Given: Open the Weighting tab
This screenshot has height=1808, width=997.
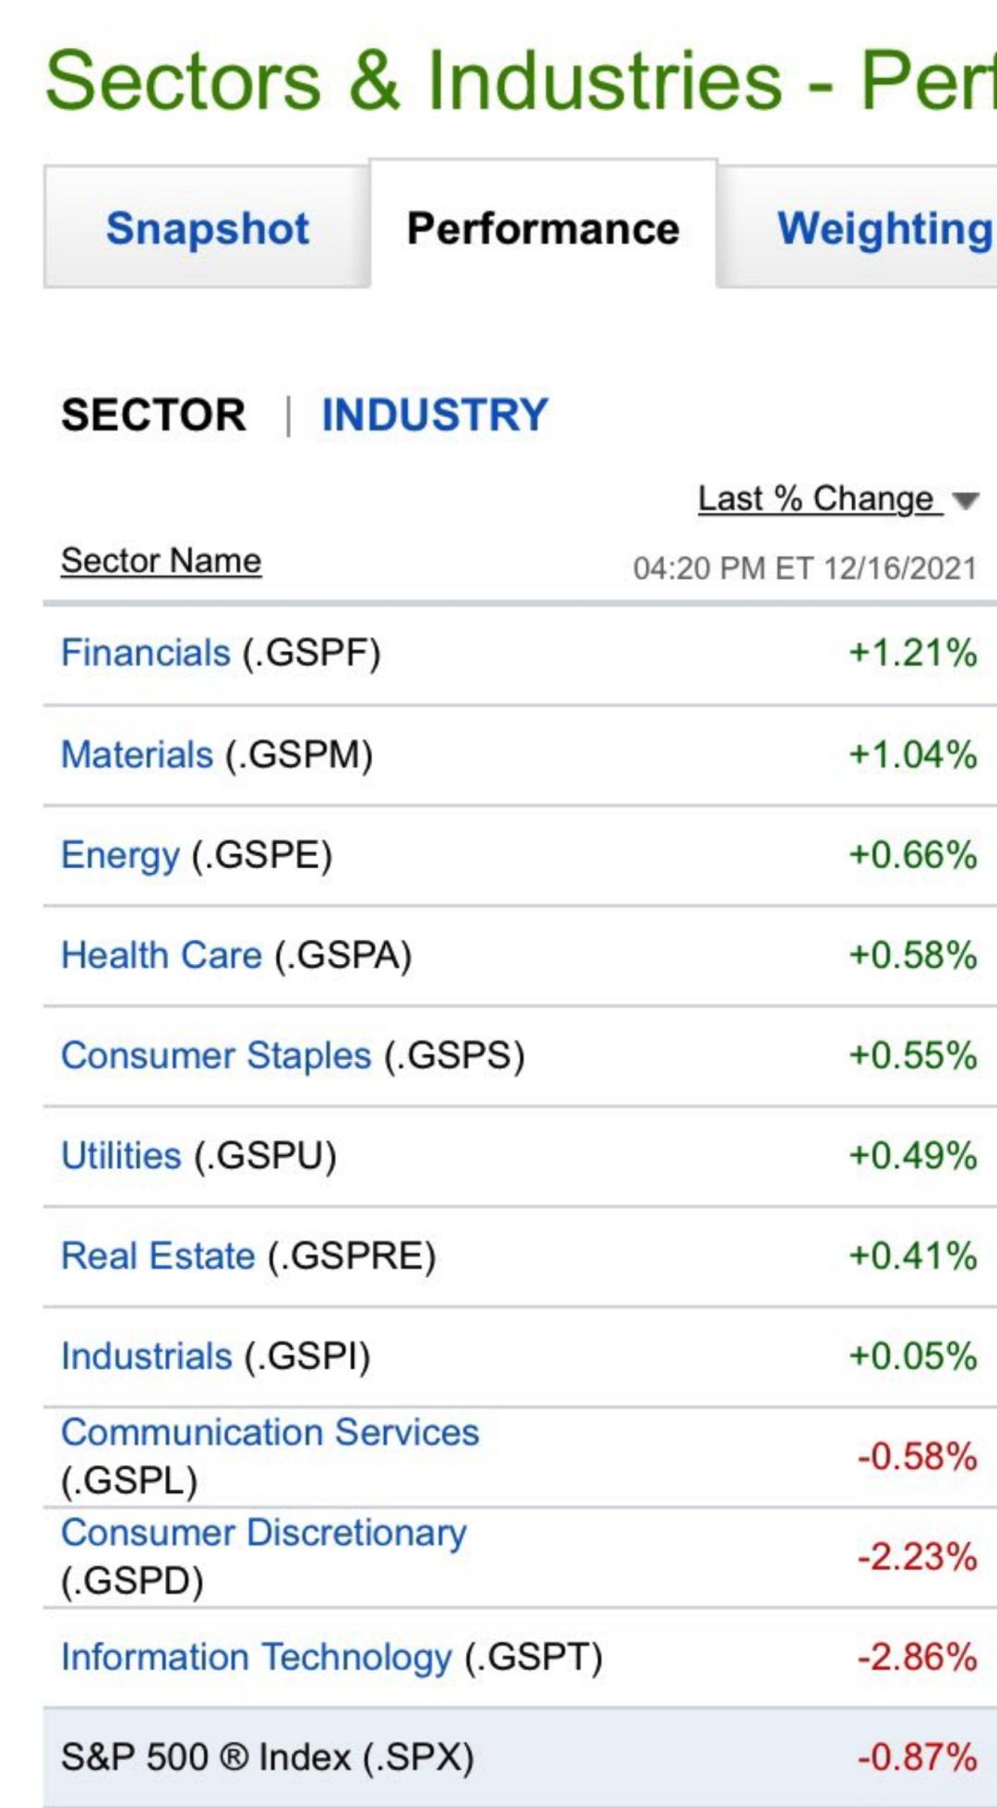Looking at the screenshot, I should tap(883, 229).
